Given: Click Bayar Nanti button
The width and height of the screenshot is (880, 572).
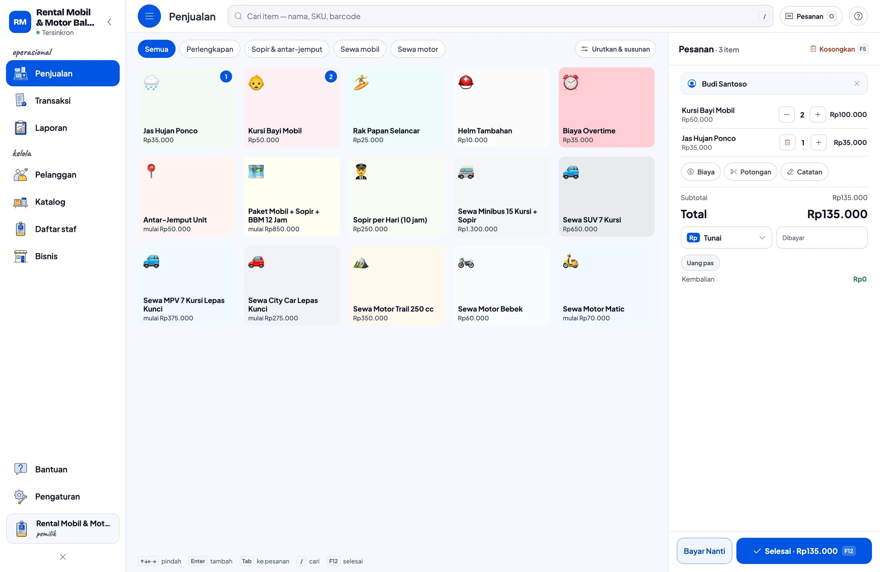Looking at the screenshot, I should pos(704,551).
